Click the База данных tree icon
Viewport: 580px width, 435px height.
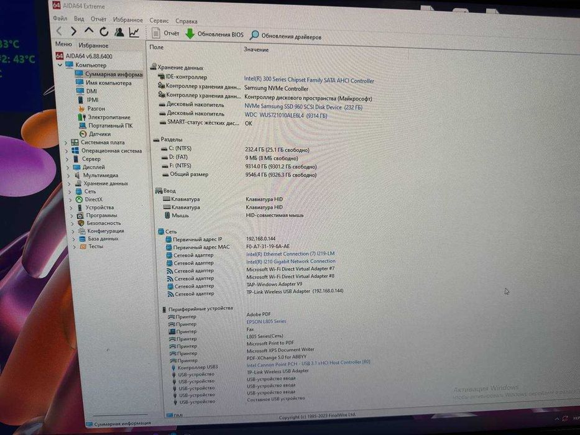pyautogui.click(x=82, y=239)
